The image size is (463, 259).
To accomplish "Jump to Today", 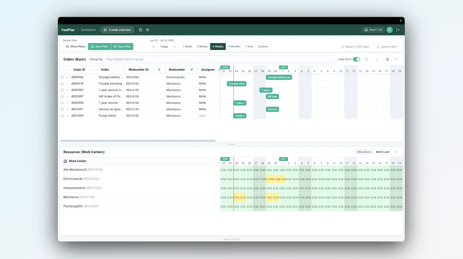I will (164, 47).
